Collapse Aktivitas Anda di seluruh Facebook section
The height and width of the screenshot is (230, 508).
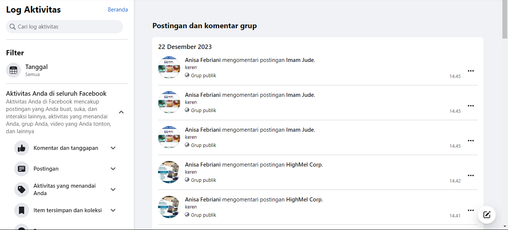point(121,112)
